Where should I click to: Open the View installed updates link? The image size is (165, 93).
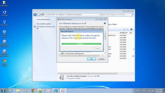point(44,24)
